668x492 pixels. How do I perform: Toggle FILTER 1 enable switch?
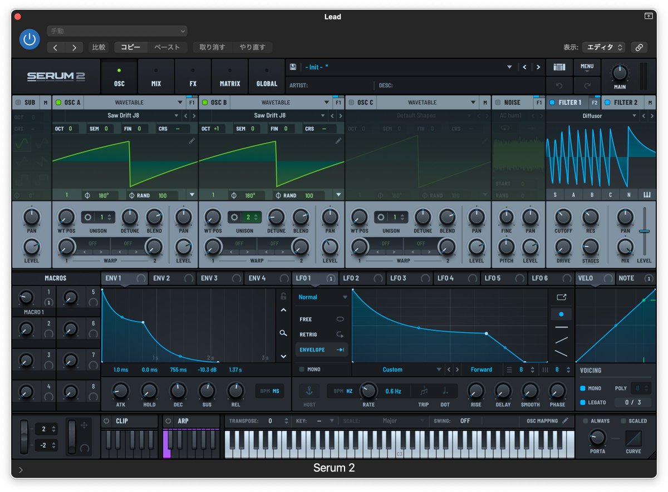(x=552, y=102)
